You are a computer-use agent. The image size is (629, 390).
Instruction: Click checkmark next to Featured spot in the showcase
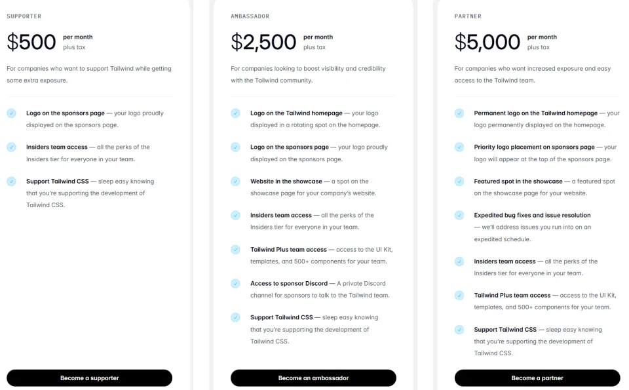459,182
